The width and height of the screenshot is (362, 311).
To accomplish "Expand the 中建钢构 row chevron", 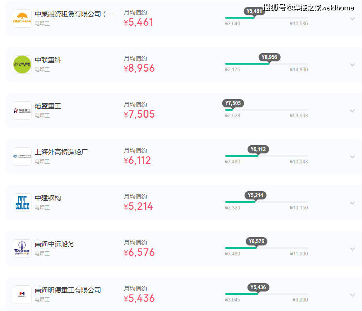I will click(x=352, y=203).
